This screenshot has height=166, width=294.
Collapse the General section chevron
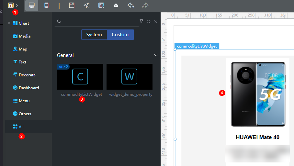click(156, 55)
